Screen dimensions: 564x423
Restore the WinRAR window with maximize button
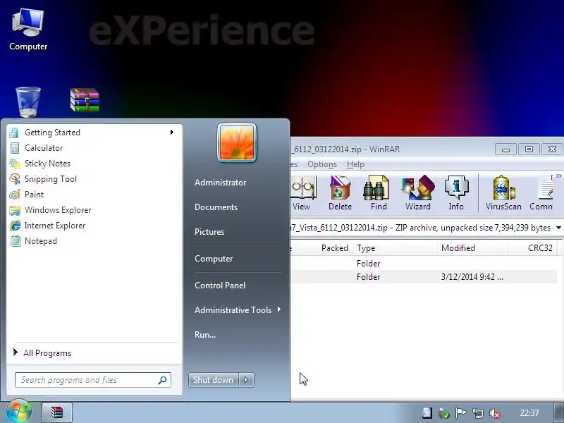(x=529, y=149)
